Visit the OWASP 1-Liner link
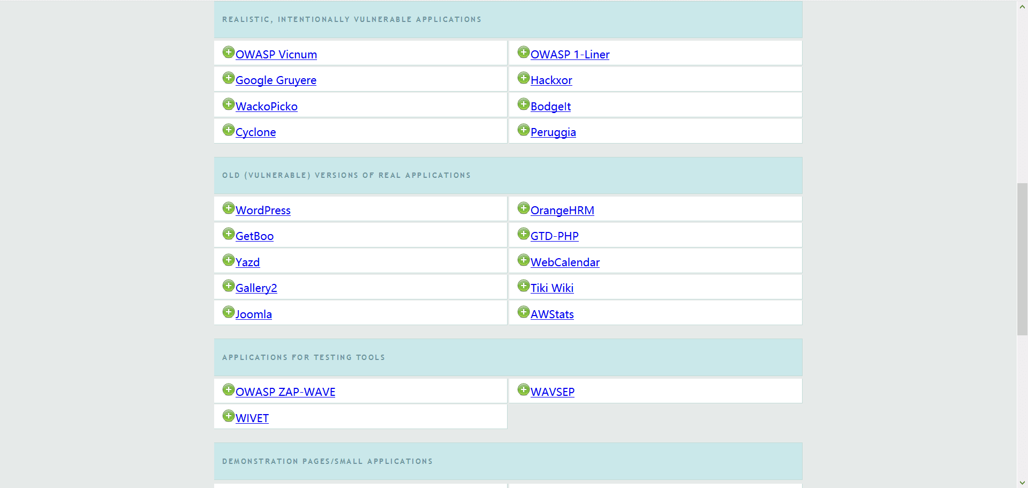 coord(570,55)
